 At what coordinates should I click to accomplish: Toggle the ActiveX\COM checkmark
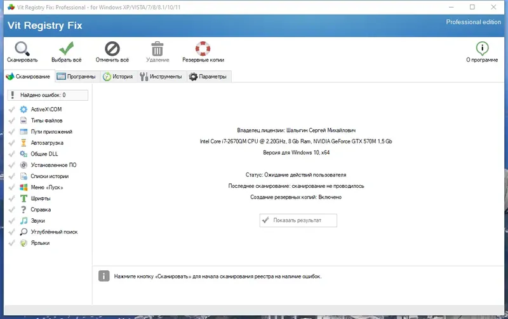(x=11, y=109)
